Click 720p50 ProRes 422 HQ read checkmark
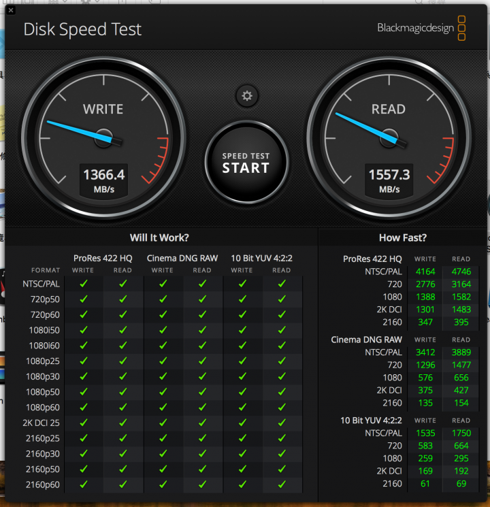Image resolution: width=490 pixels, height=507 pixels. pyautogui.click(x=123, y=299)
